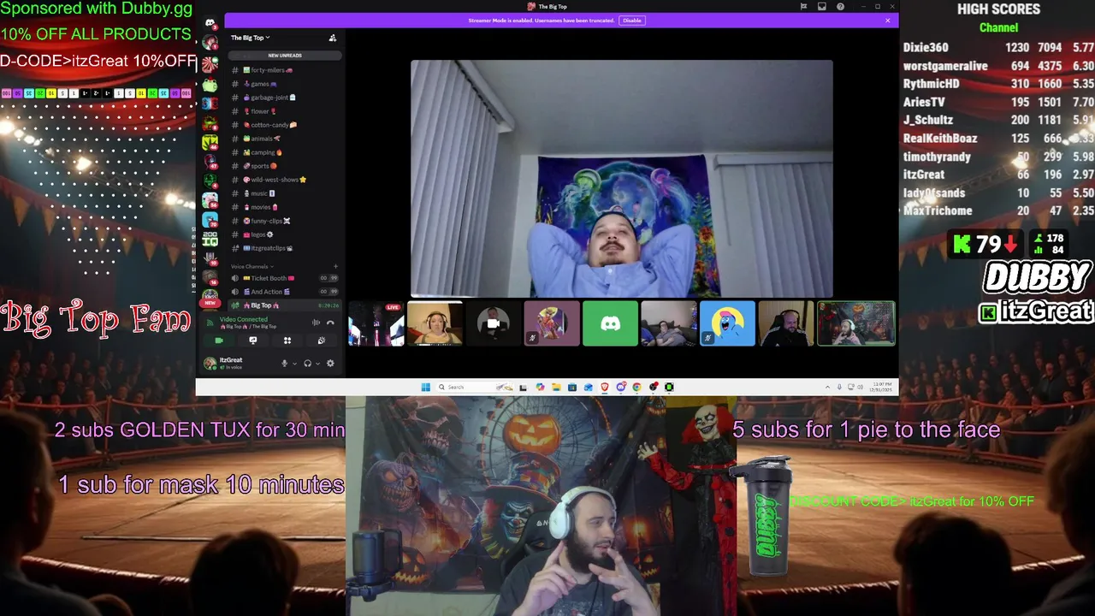
Task: Disable Streamer Mode button
Action: (x=631, y=21)
